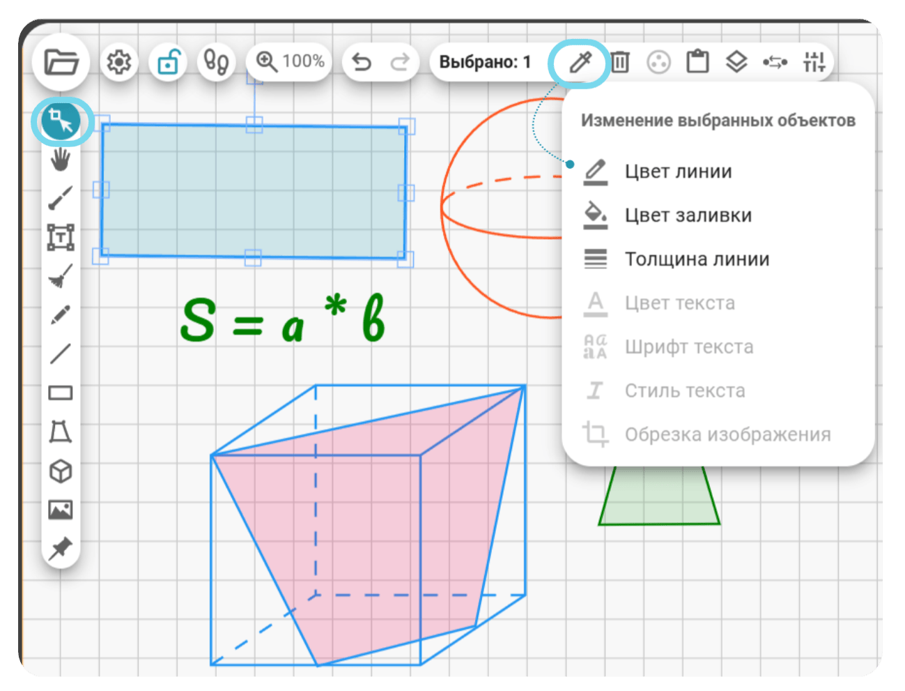Select the text box tool
Image resolution: width=905 pixels, height=691 pixels.
(x=61, y=237)
